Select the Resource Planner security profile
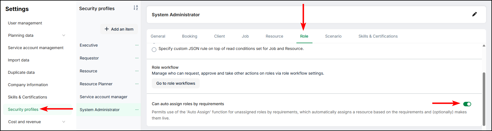 (96, 84)
